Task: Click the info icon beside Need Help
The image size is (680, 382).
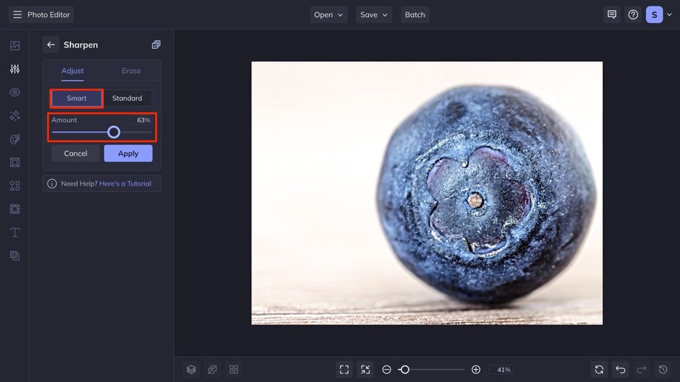Action: tap(52, 183)
